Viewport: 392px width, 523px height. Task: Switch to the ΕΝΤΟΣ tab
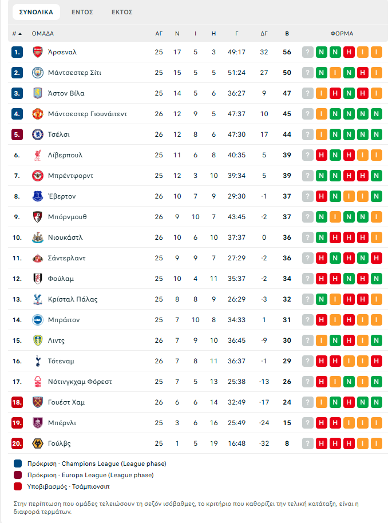(82, 12)
